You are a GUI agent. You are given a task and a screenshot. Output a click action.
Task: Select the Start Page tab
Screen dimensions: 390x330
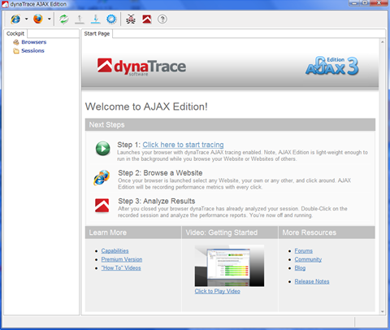coord(97,33)
